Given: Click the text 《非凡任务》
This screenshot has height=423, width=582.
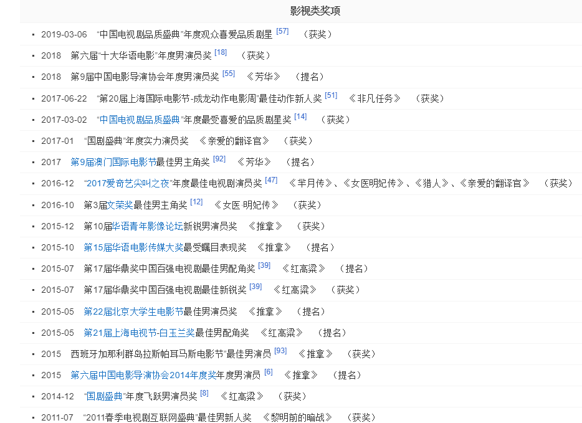Looking at the screenshot, I should pos(375,98).
